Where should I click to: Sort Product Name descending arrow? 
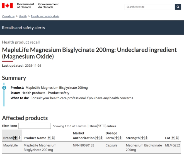(53, 138)
